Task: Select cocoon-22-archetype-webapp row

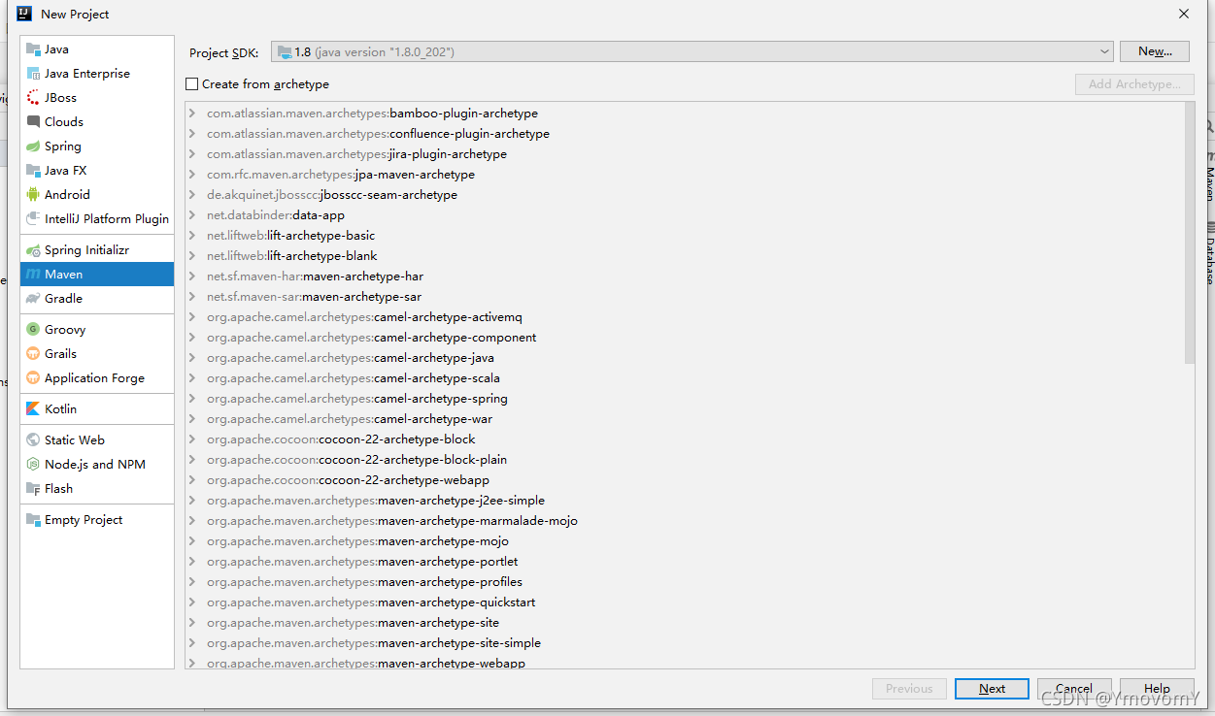Action: point(685,480)
